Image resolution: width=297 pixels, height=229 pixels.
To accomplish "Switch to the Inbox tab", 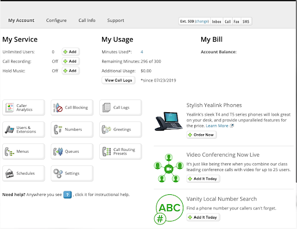I will click(x=216, y=21).
